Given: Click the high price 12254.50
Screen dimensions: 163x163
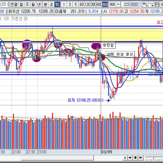Looking at the screenshot, I should (137, 11).
